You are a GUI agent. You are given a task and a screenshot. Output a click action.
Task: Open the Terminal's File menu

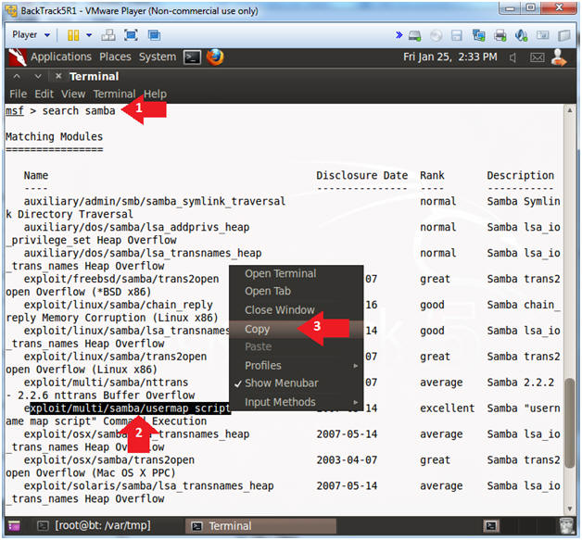tap(19, 94)
